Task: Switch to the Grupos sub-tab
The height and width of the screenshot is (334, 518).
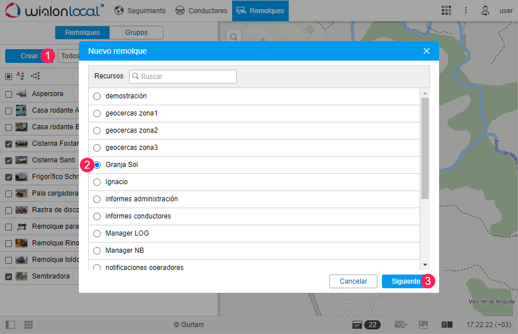Action: point(137,33)
